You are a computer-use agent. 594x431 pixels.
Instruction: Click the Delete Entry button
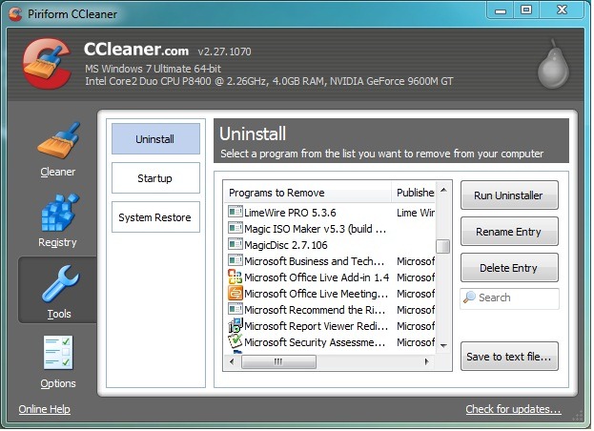[x=509, y=268]
